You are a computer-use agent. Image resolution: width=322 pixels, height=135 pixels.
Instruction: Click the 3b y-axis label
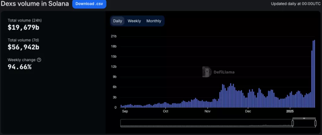click(114, 97)
